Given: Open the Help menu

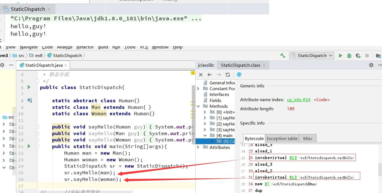Looking at the screenshot, I should coord(178,47).
